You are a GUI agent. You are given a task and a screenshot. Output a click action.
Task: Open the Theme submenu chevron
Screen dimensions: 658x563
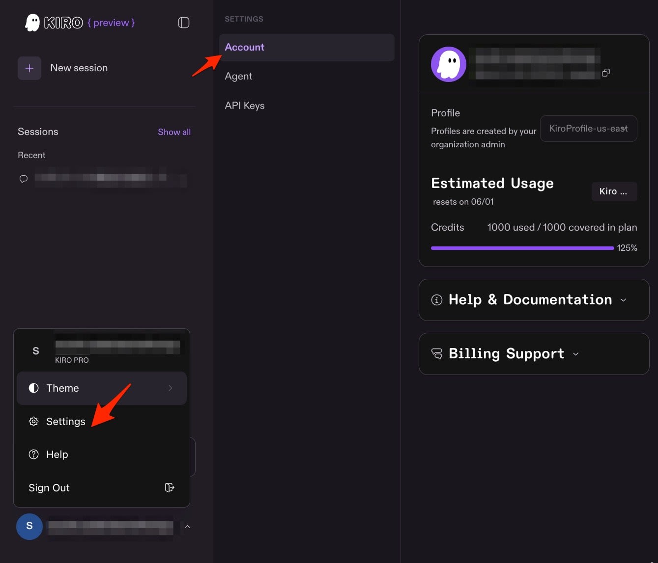(171, 388)
